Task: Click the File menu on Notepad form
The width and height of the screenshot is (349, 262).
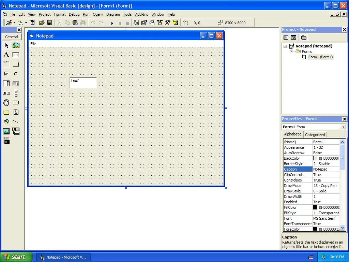Action: click(x=33, y=44)
